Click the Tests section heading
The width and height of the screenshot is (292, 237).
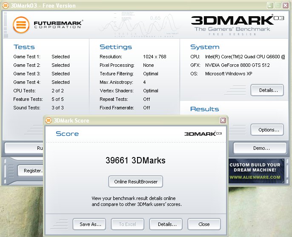tap(24, 47)
